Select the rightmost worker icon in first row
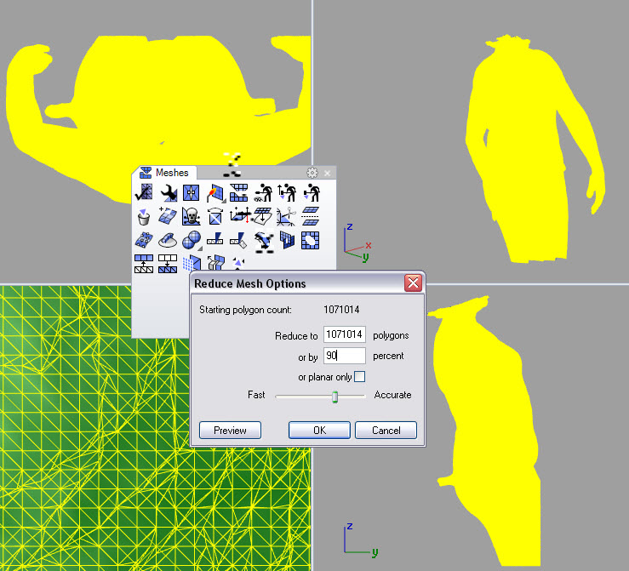The height and width of the screenshot is (571, 629). (311, 192)
